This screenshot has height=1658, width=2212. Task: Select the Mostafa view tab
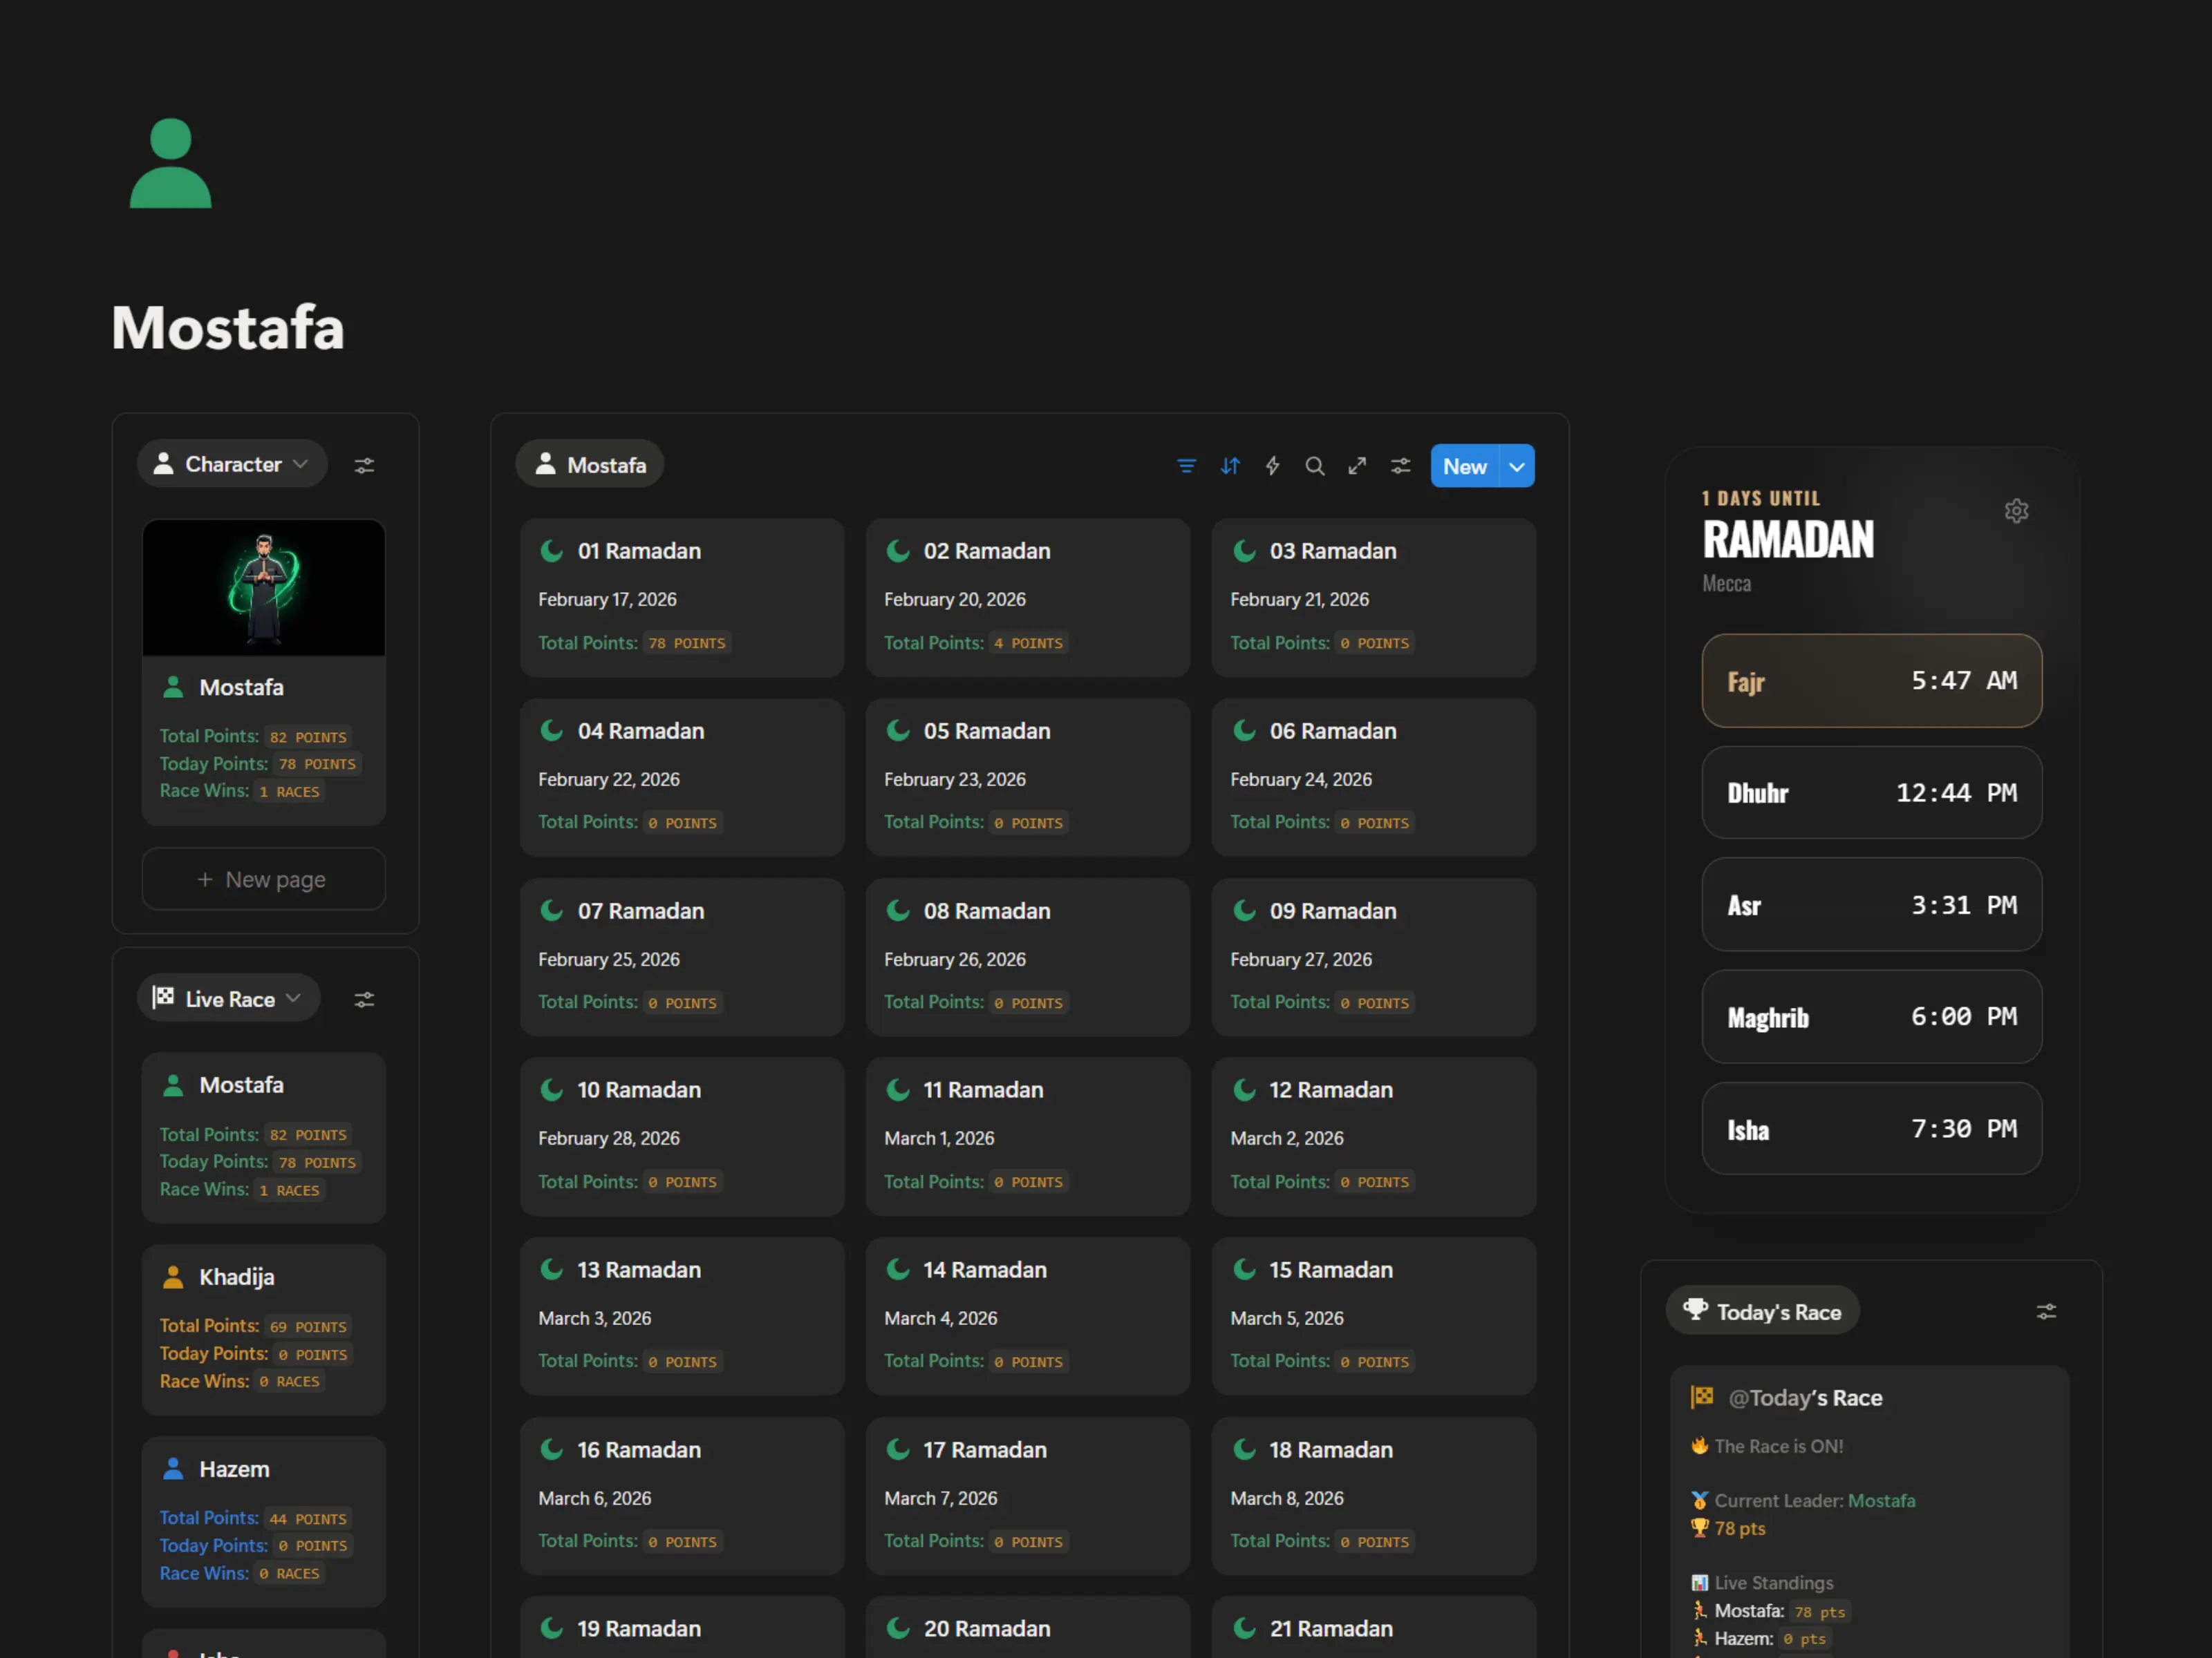click(x=590, y=465)
